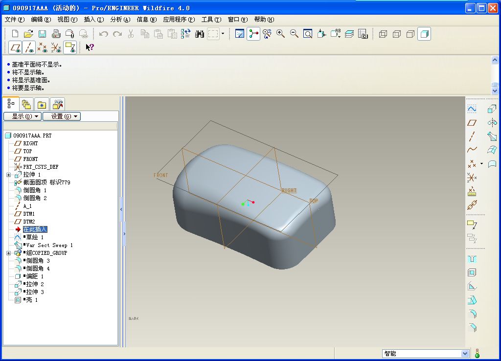Start the Rib tool
Viewport: 501px width, 361px height.
tap(472, 286)
